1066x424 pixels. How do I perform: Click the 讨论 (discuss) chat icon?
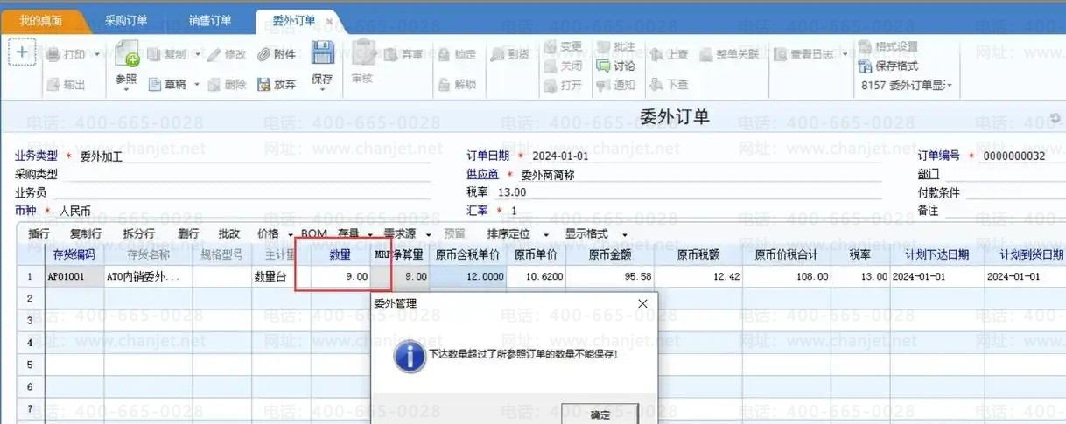604,66
